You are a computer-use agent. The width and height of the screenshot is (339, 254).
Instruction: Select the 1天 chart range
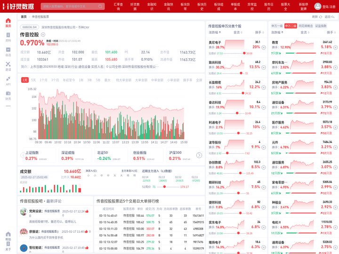[25, 80]
